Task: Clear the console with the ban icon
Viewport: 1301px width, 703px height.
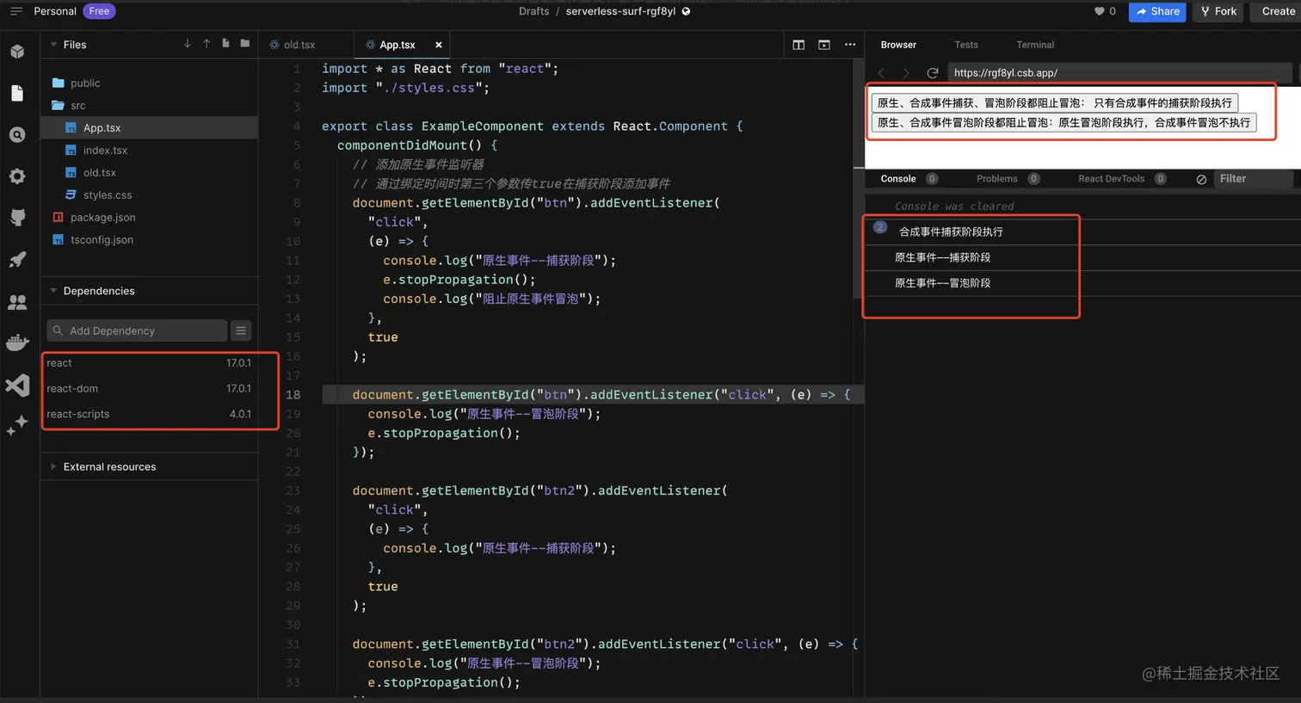Action: (1201, 179)
